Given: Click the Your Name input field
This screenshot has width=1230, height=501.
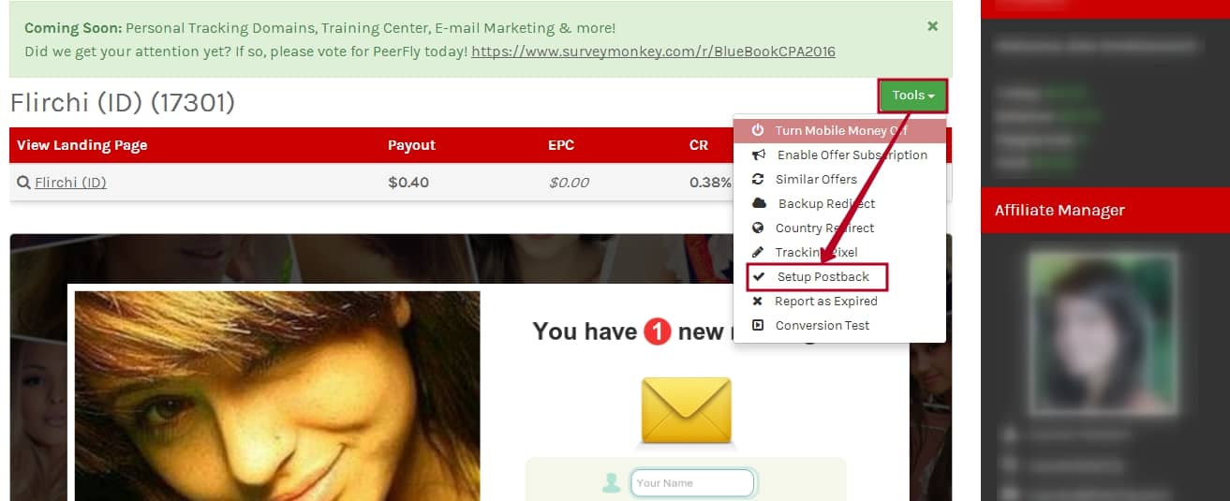Looking at the screenshot, I should click(692, 483).
